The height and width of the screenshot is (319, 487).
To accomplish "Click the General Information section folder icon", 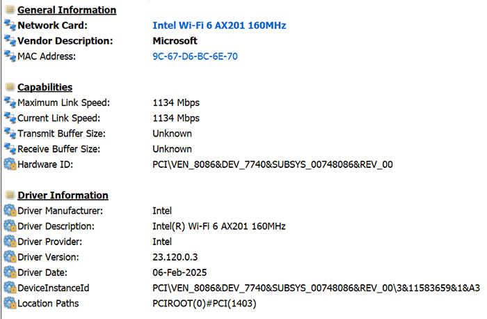I will point(10,10).
